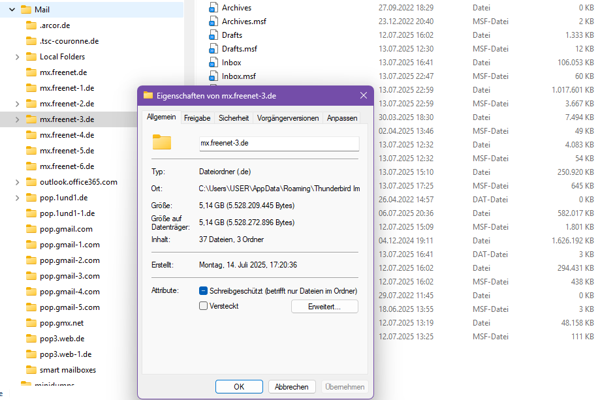This screenshot has width=598, height=400.
Task: Click the Archives file icon
Action: (213, 8)
